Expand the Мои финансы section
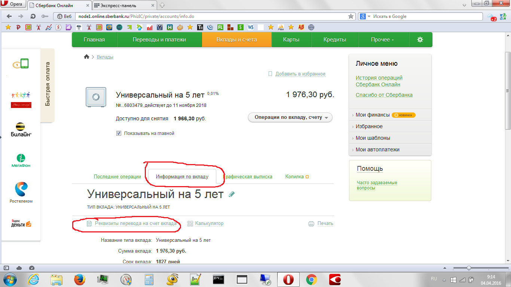 pyautogui.click(x=373, y=115)
